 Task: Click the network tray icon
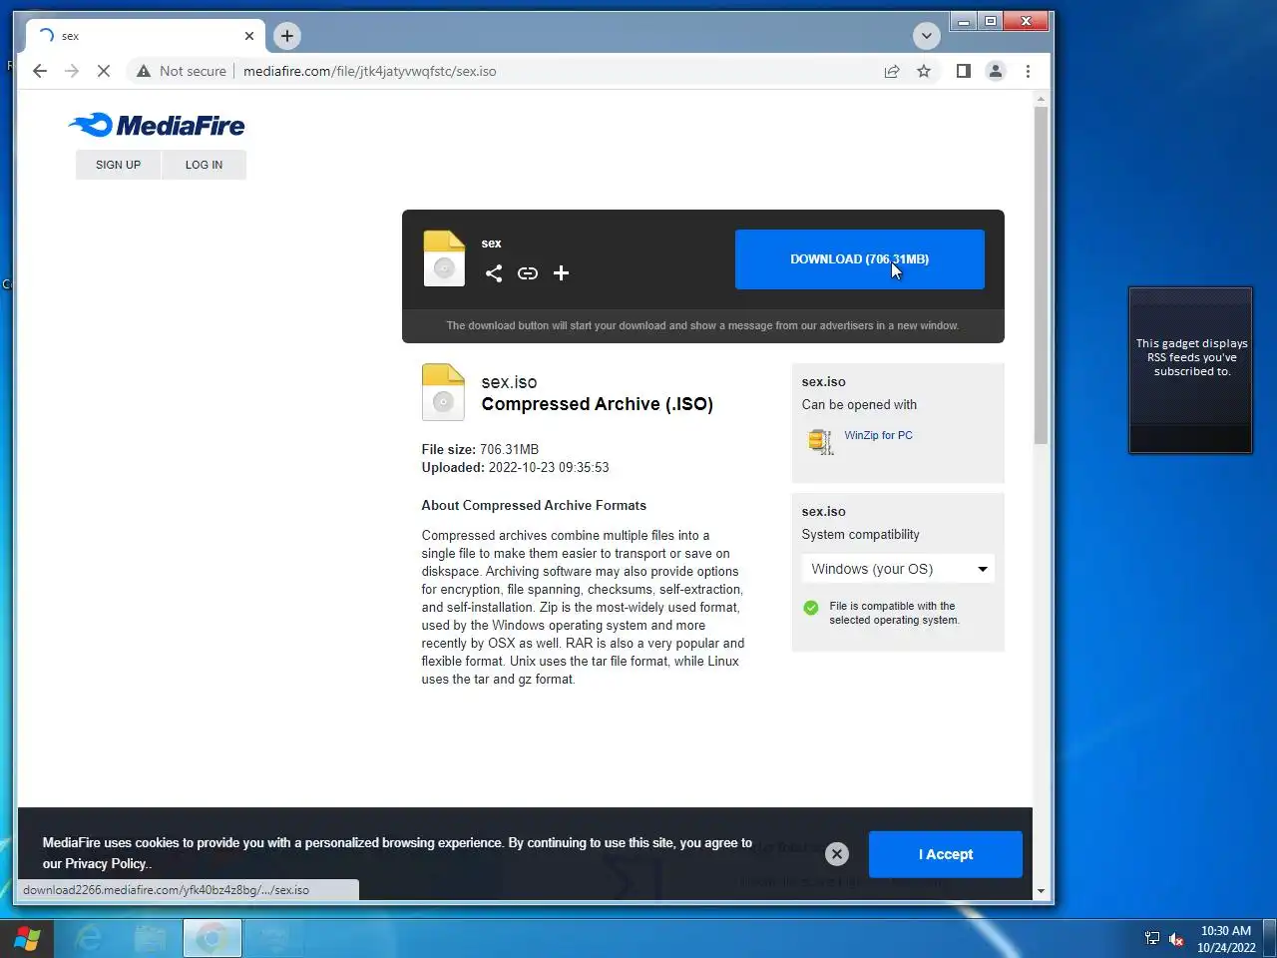click(1152, 939)
